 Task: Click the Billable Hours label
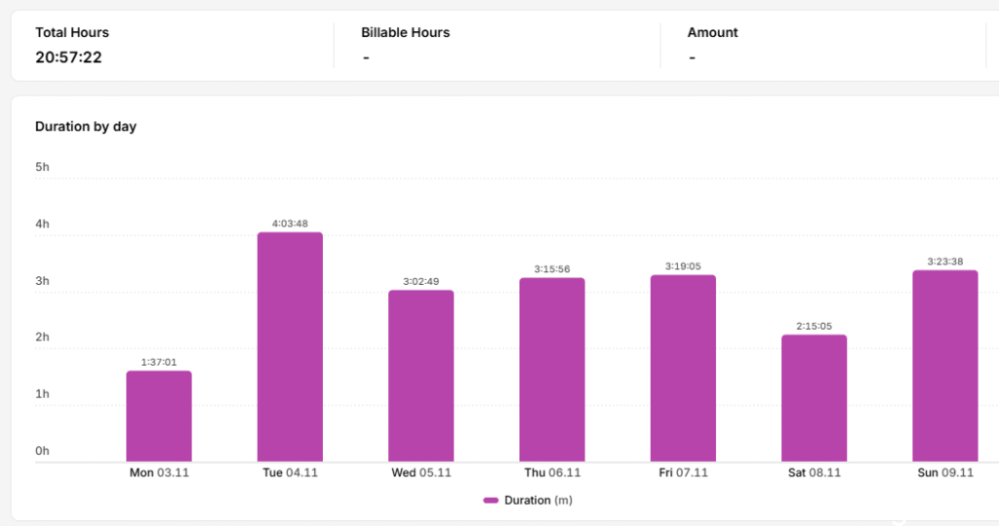(405, 32)
